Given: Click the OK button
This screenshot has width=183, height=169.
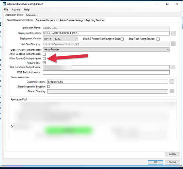Looking at the screenshot, I should coord(155,162).
